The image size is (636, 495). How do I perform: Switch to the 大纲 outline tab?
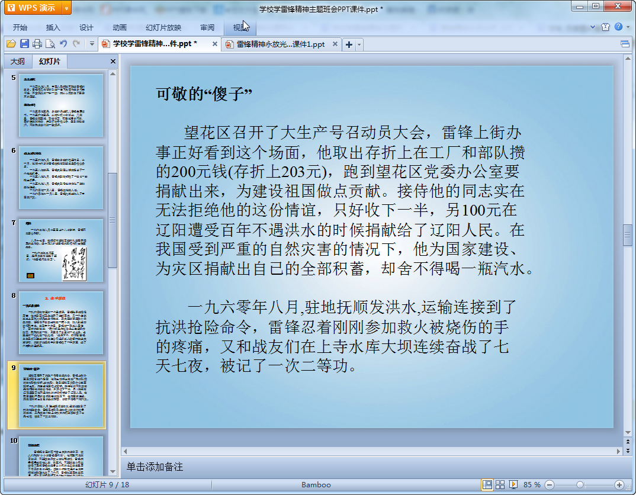pyautogui.click(x=18, y=61)
